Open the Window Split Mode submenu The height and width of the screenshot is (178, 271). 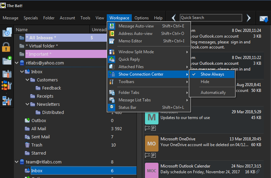pyautogui.click(x=149, y=52)
